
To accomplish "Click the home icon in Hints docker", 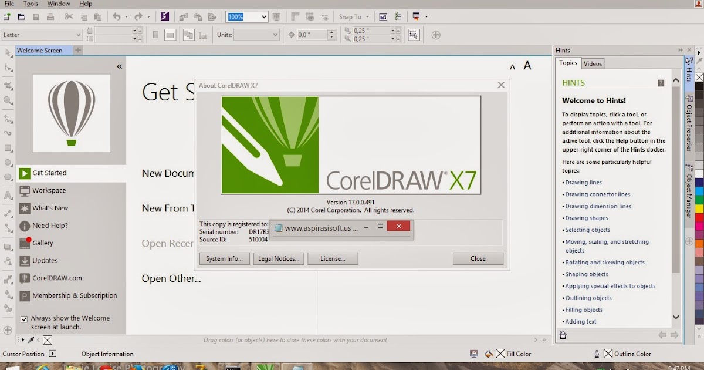I will click(x=563, y=335).
